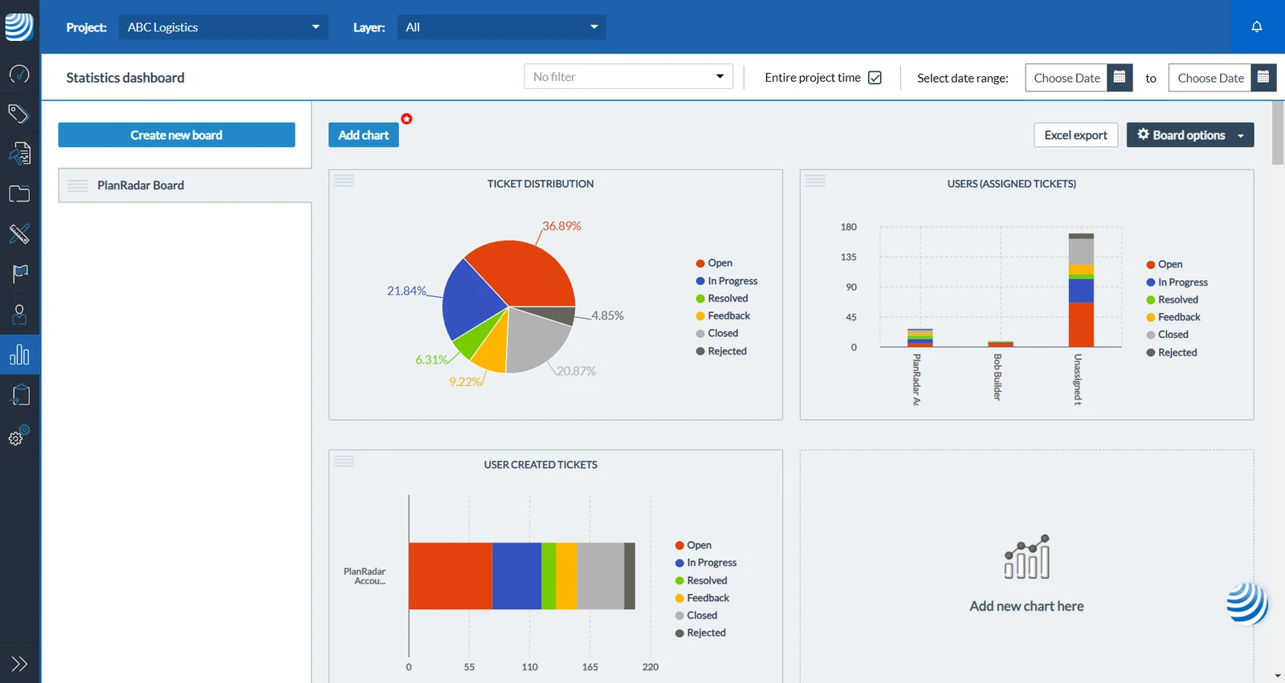Open the Layer All dropdown
1285x683 pixels.
tap(502, 27)
